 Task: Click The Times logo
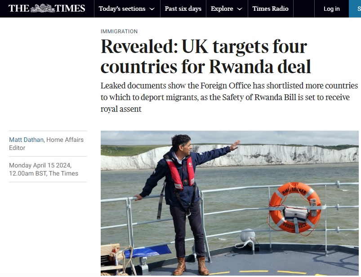tap(47, 9)
